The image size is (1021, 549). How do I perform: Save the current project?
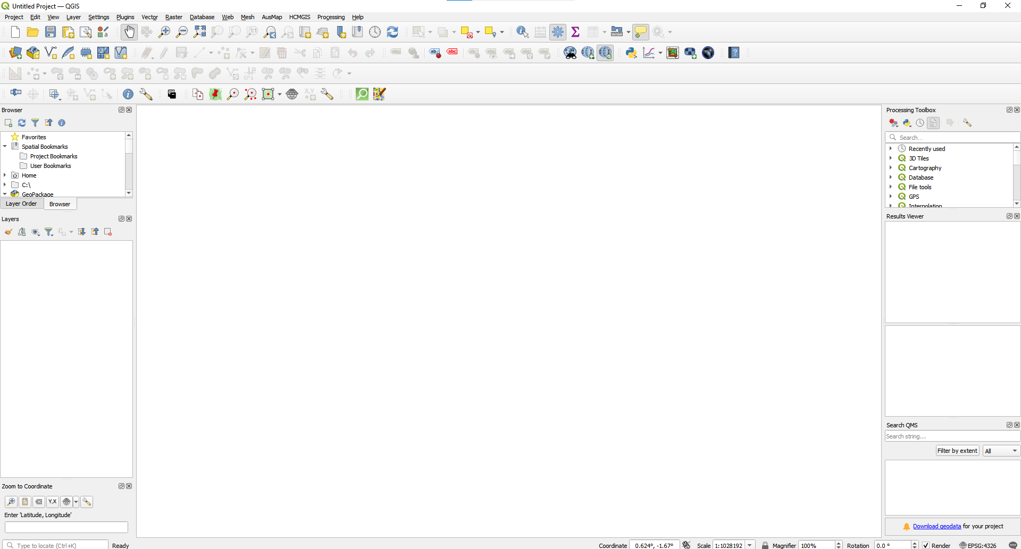(51, 32)
